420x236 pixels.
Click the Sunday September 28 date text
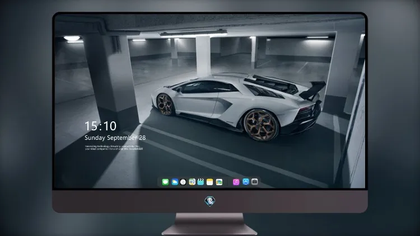tap(115, 138)
